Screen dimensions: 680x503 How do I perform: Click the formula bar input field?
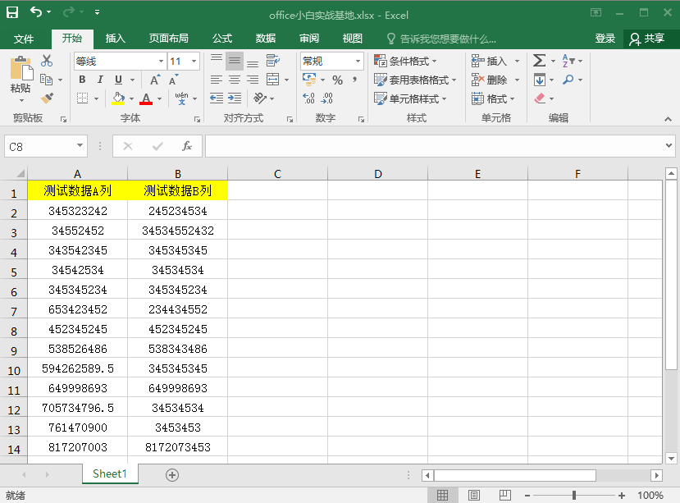coord(434,146)
